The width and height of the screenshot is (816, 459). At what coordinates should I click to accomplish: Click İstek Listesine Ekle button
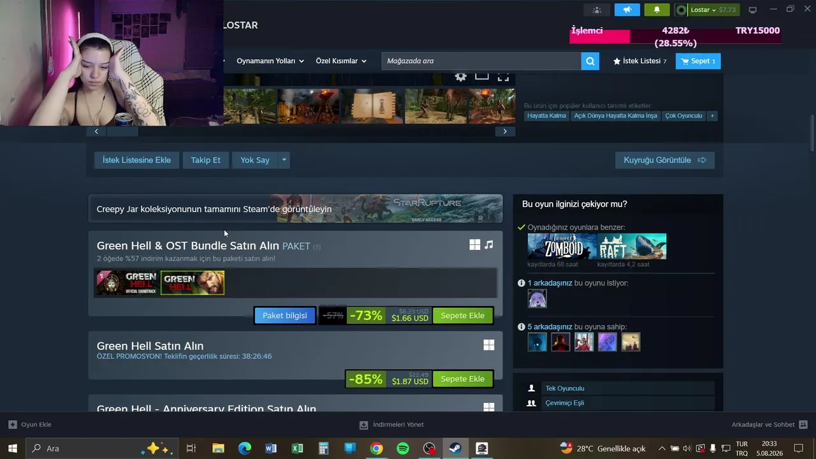tap(136, 160)
